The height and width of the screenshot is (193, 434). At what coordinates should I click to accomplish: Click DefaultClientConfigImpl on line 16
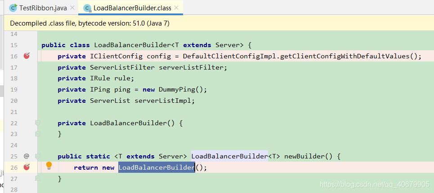230,56
